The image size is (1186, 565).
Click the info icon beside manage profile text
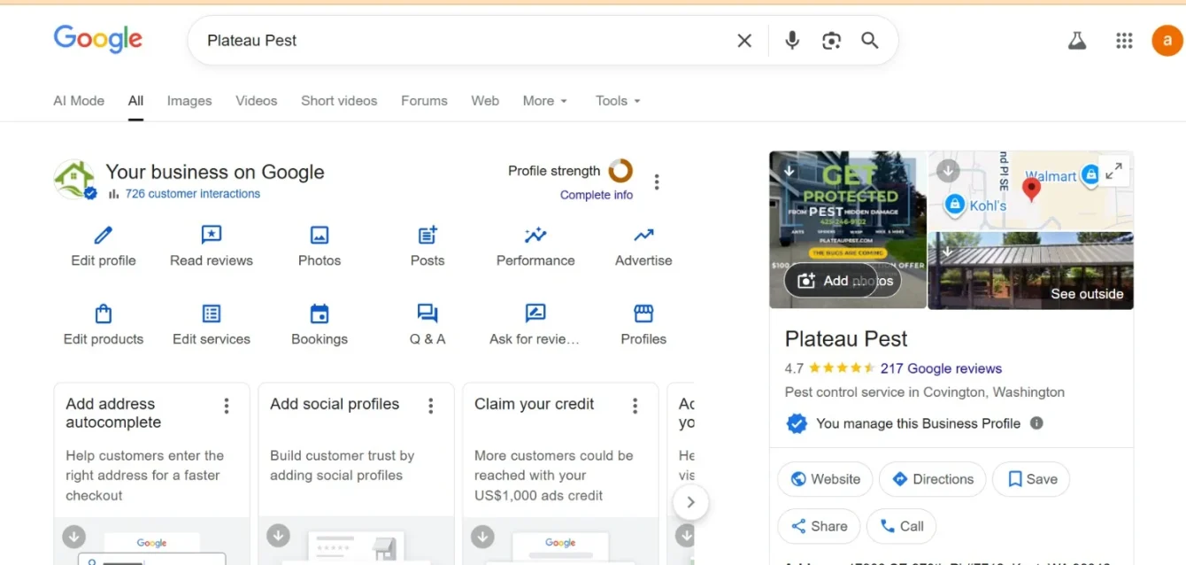1036,423
